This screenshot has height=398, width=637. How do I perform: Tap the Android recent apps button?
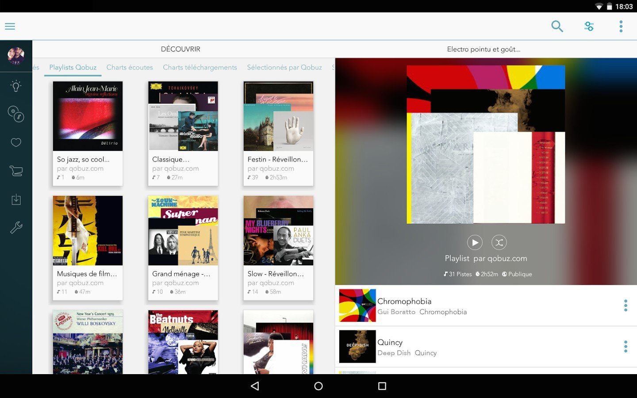tap(382, 386)
